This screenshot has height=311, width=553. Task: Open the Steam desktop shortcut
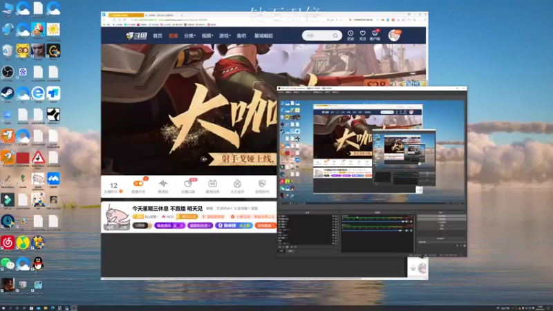[x=8, y=93]
